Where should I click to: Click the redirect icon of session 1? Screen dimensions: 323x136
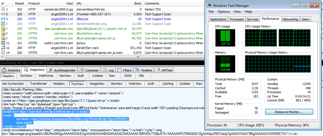coord(3,9)
